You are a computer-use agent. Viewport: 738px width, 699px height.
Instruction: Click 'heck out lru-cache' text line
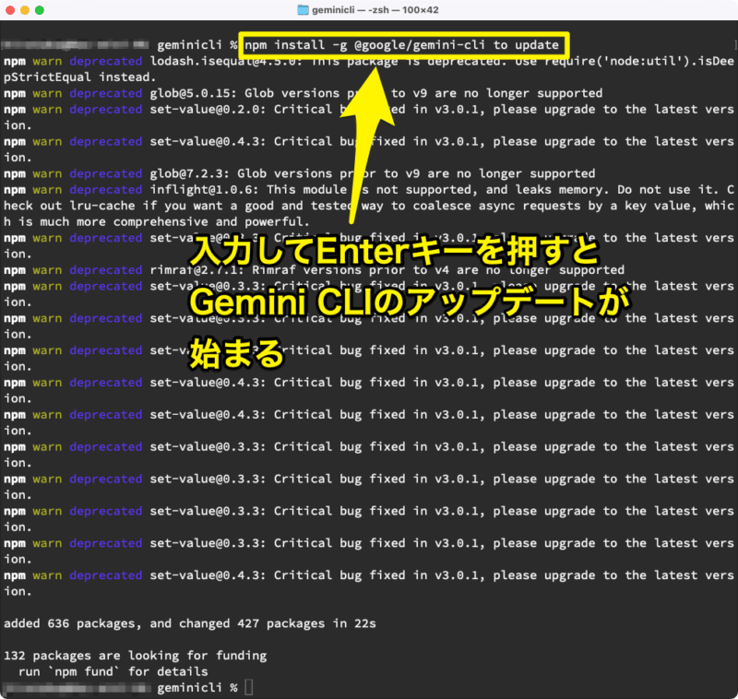pyautogui.click(x=369, y=206)
